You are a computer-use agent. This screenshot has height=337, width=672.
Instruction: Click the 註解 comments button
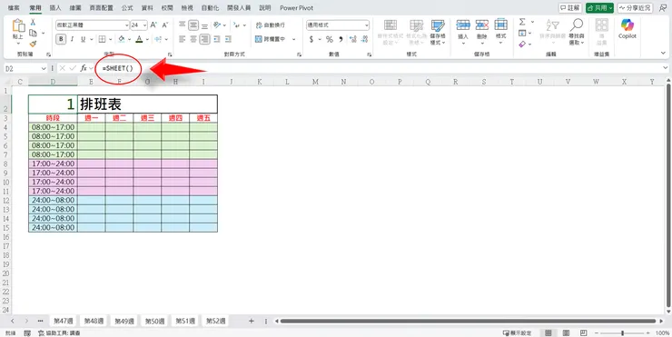click(x=570, y=7)
